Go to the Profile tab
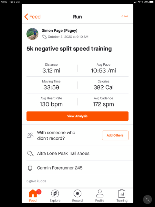Screen dimensions: 155x207 [100, 196]
